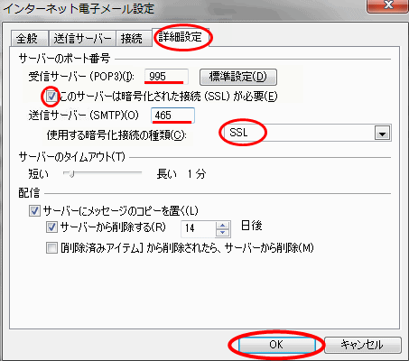Uncheck サーバーから削除する option
409x361 pixels.
click(51, 227)
